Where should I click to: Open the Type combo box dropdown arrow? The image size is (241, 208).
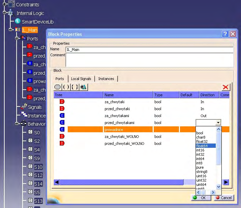(218, 122)
